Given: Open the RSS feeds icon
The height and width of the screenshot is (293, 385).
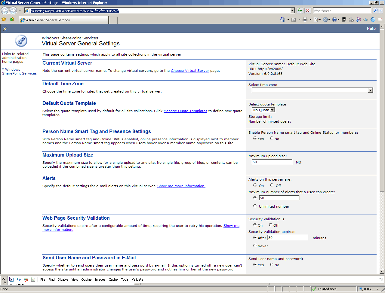Looking at the screenshot, I should [x=294, y=20].
